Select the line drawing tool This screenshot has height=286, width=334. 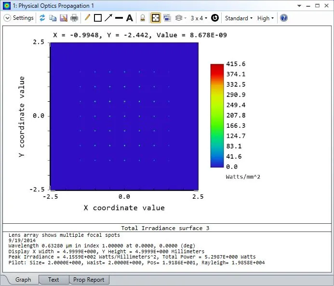pos(119,18)
